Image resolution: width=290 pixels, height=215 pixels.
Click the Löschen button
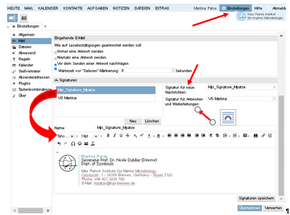point(152,121)
